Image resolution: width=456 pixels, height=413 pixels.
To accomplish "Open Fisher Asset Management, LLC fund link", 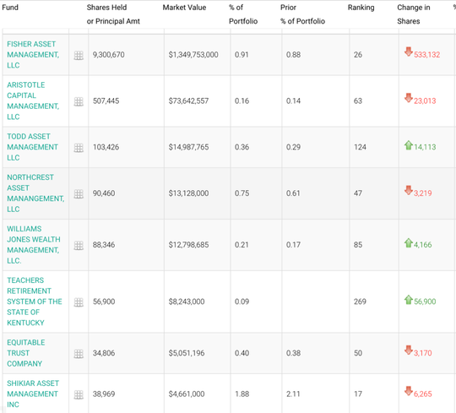I will pyautogui.click(x=33, y=55).
